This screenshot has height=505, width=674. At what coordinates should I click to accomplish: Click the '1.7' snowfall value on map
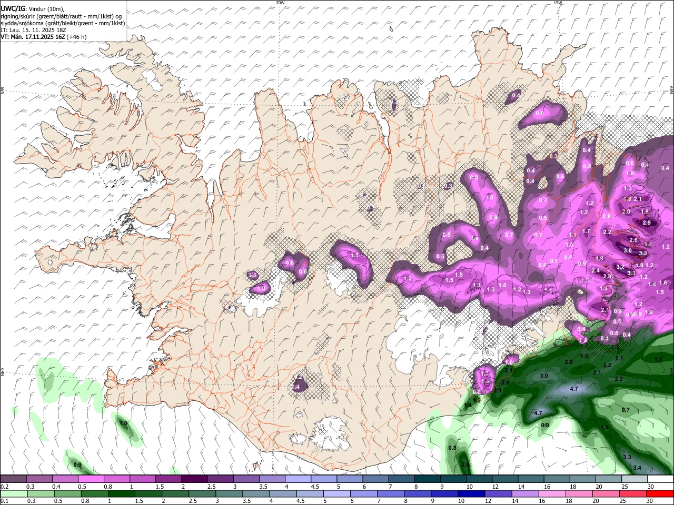point(587,231)
